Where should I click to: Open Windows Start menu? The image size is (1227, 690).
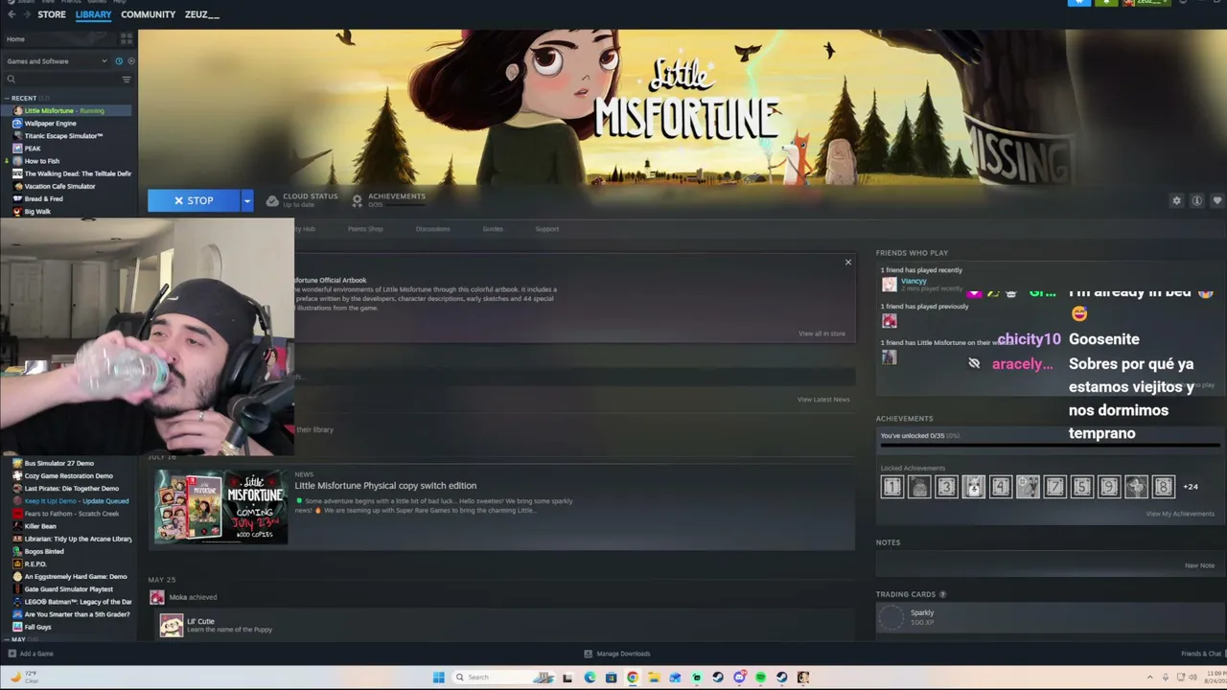click(438, 678)
